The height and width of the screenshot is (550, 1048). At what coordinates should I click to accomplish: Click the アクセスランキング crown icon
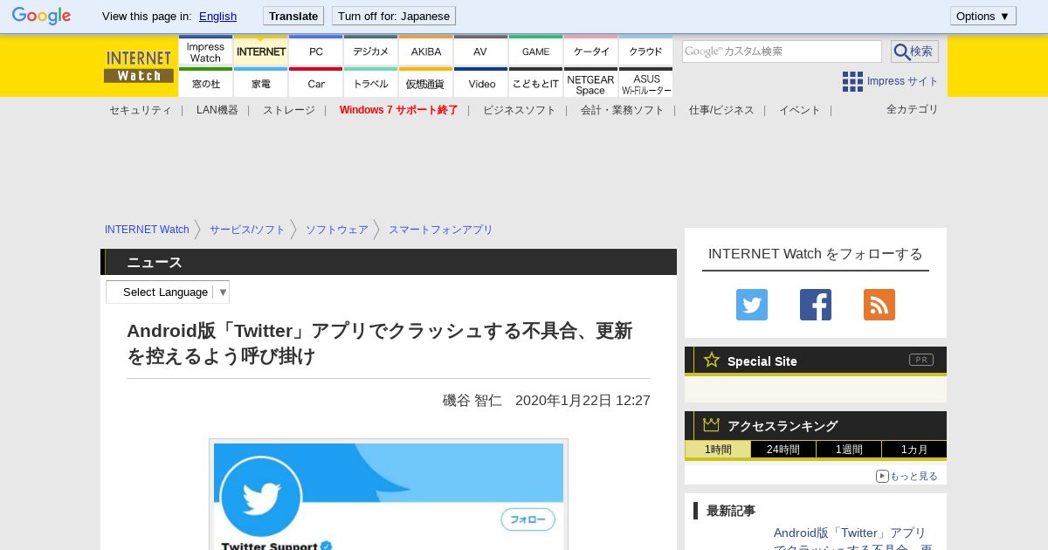[712, 425]
